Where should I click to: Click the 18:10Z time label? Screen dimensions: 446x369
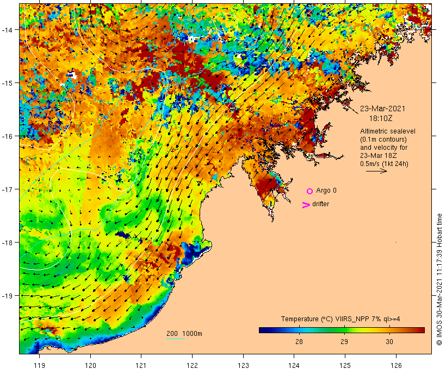pyautogui.click(x=381, y=118)
